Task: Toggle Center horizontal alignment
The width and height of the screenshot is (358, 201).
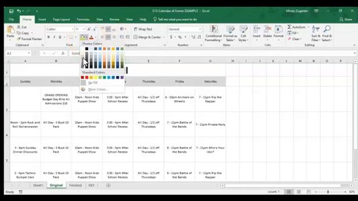Action: tap(108, 37)
